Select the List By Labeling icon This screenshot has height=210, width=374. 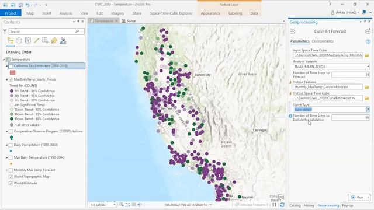coord(54,40)
